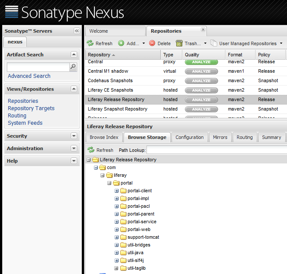287x274 pixels.
Task: Click the green ANALYZE button for Central
Action: point(201,62)
